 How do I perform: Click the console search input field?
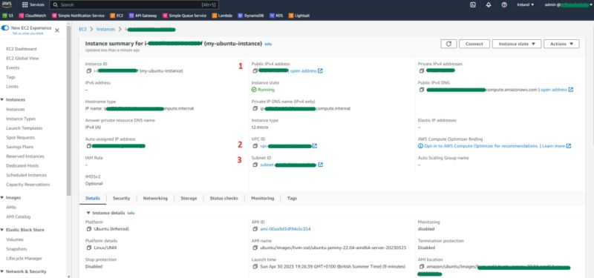(x=134, y=5)
